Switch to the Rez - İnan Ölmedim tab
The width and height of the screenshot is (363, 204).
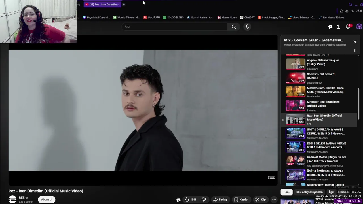coord(102,4)
